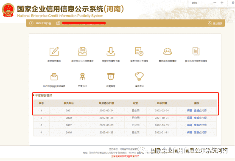Open 执行标准自我声明填报 envelope icon
The width and height of the screenshot is (235, 161).
coord(54,77)
